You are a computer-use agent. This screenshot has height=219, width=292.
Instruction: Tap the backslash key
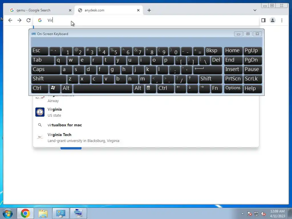click(x=204, y=60)
